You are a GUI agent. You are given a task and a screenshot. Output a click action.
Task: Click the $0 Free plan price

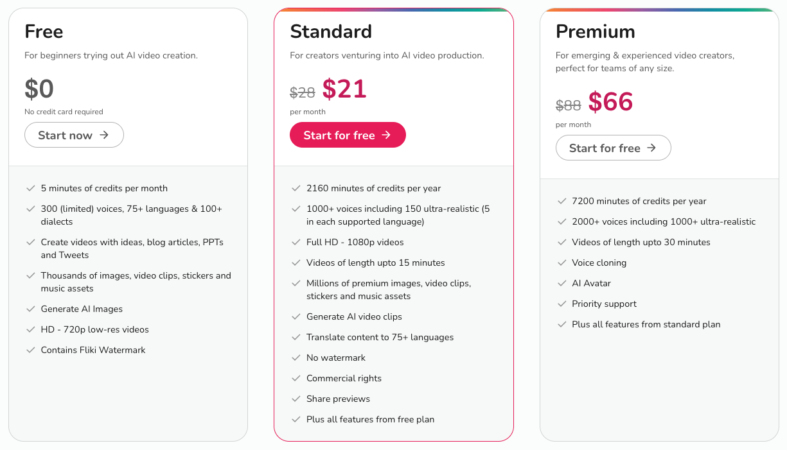click(39, 89)
